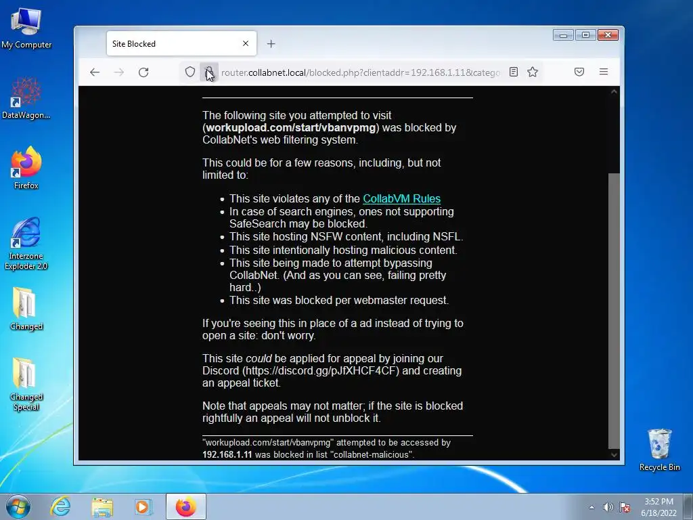Close the Firefox window

(x=608, y=35)
